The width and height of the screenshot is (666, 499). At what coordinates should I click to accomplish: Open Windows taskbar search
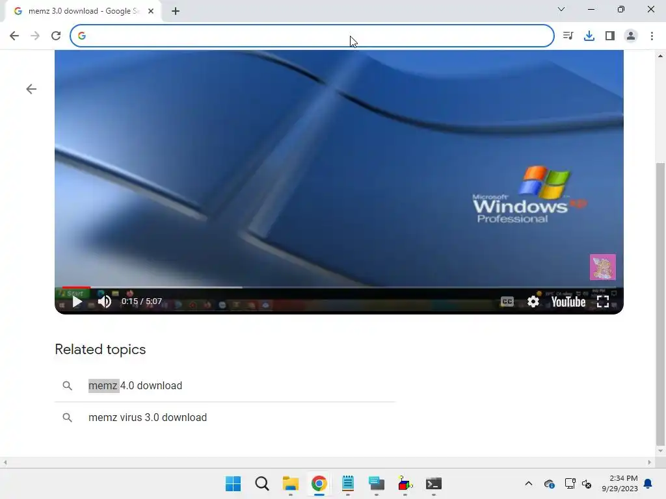pyautogui.click(x=261, y=483)
